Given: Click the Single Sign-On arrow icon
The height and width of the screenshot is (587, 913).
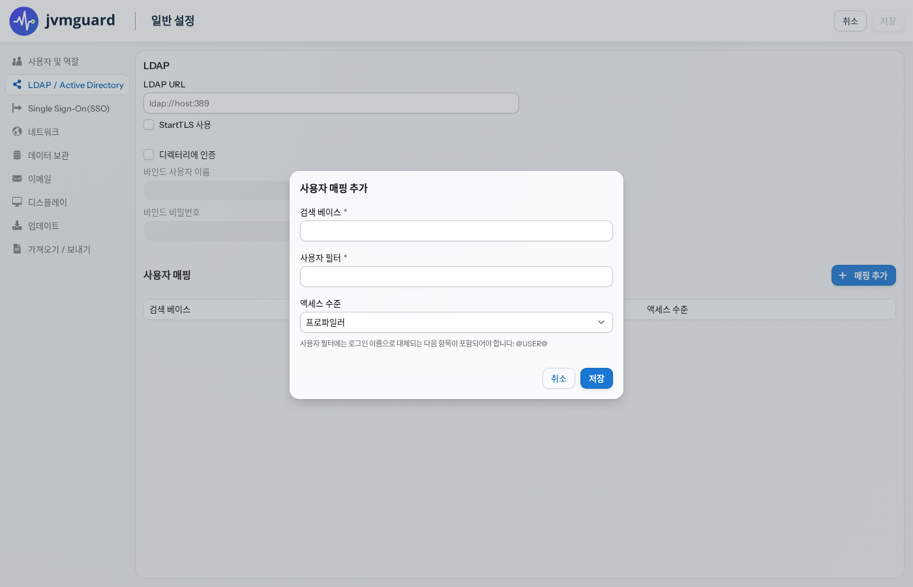Looking at the screenshot, I should point(17,108).
